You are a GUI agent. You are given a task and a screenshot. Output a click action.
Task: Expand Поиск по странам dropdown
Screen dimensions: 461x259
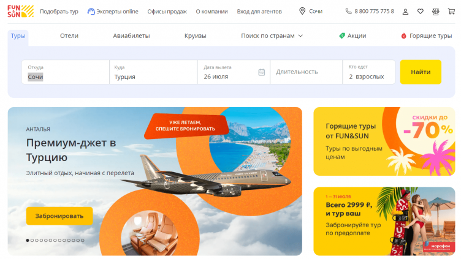click(x=272, y=36)
